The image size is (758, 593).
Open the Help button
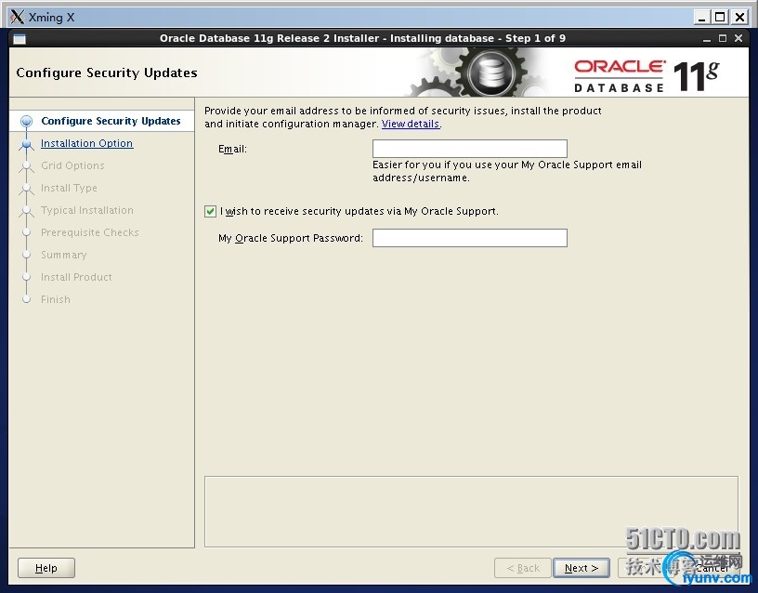tap(46, 568)
